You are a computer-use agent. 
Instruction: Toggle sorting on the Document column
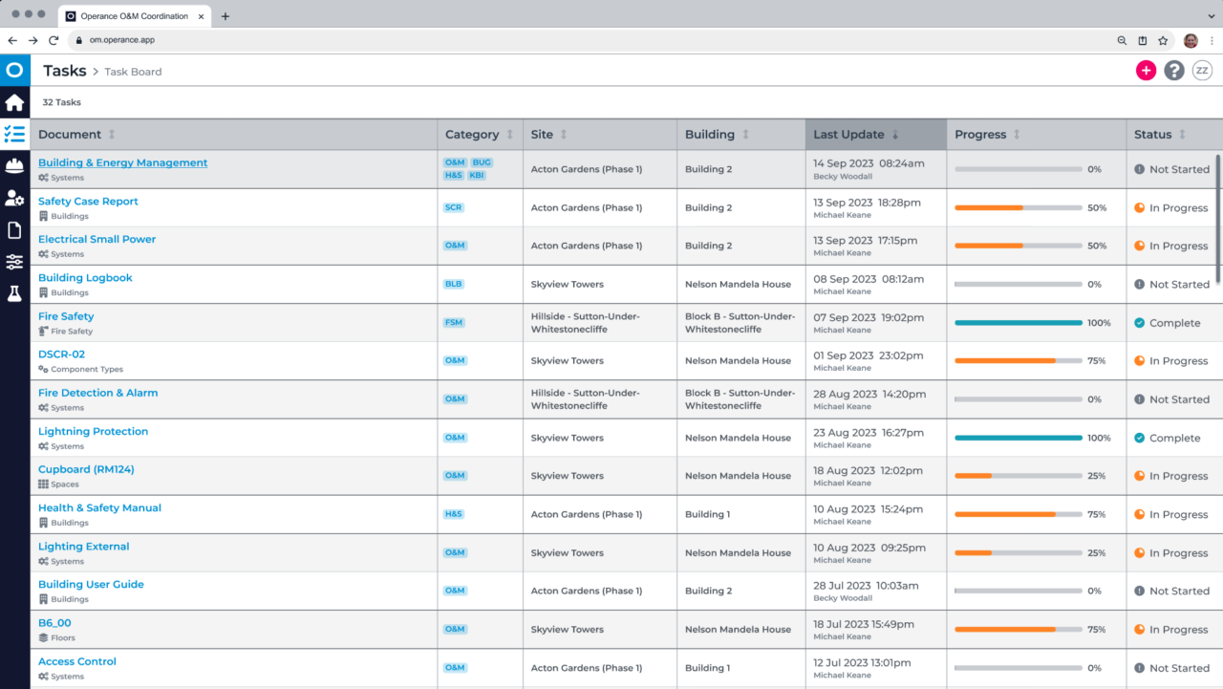110,134
